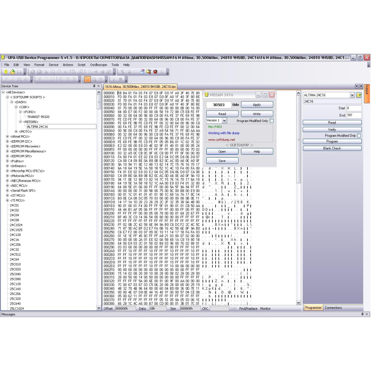Open the File menu

[7, 65]
